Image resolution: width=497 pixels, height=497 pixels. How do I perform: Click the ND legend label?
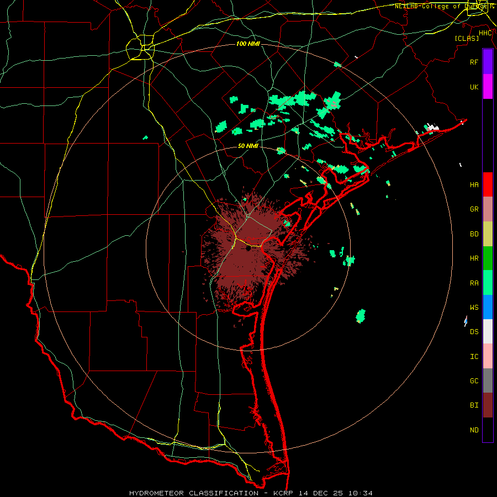(474, 430)
